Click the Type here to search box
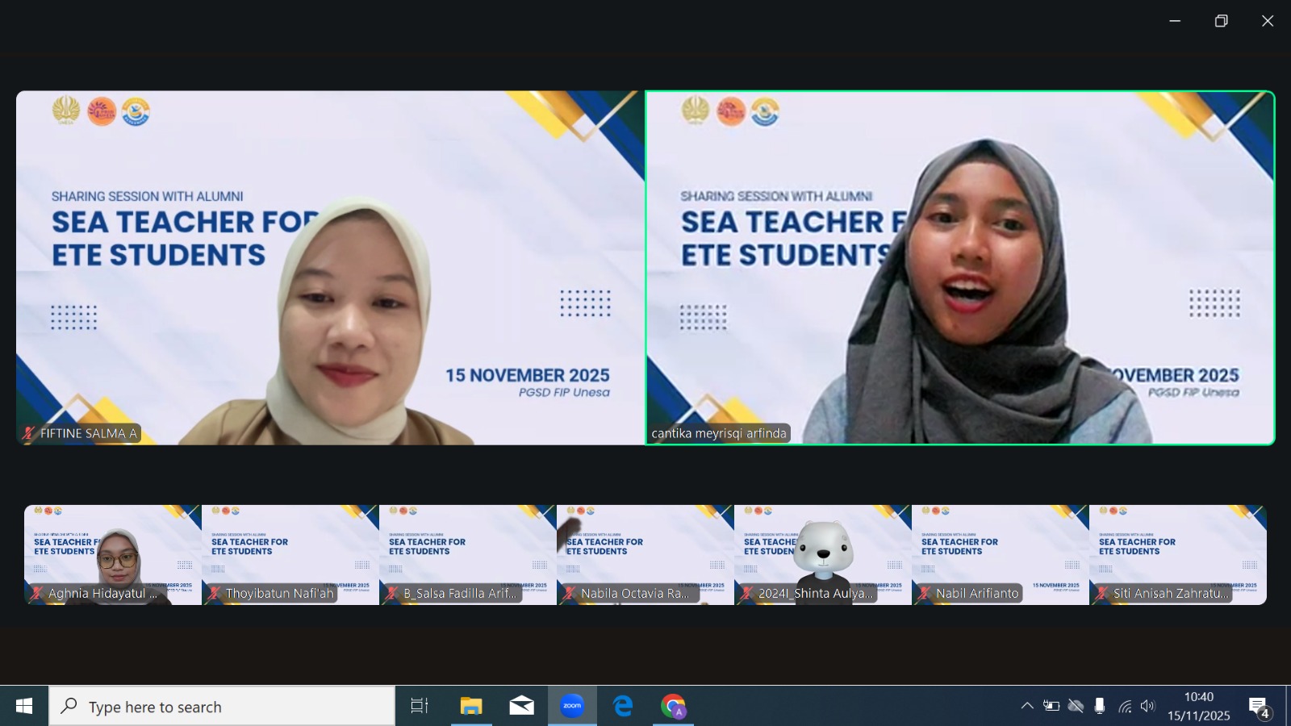Viewport: 1291px width, 726px height. click(222, 707)
